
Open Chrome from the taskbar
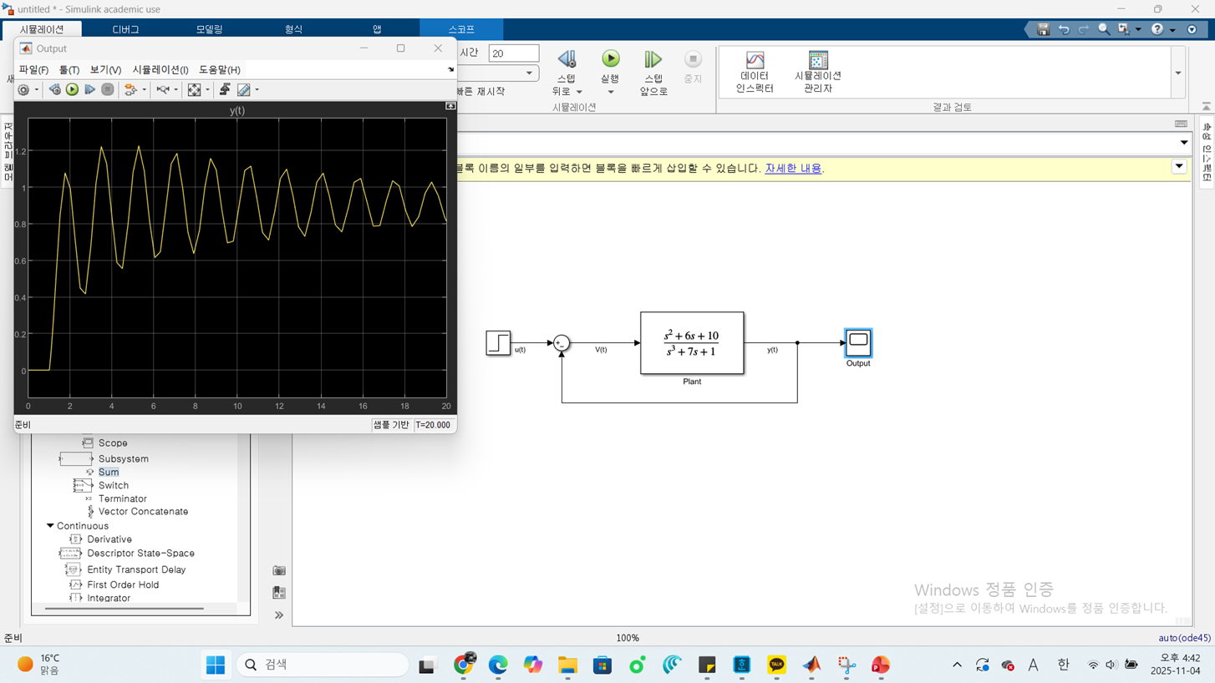tap(464, 665)
